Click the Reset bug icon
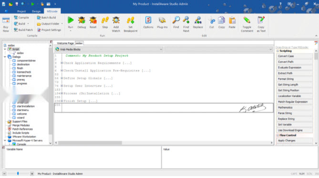This screenshot has height=178, width=319. coord(93,20)
